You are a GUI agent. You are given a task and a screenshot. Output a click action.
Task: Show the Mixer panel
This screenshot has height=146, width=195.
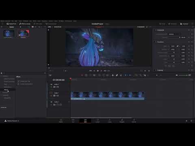pyautogui.click(x=162, y=24)
